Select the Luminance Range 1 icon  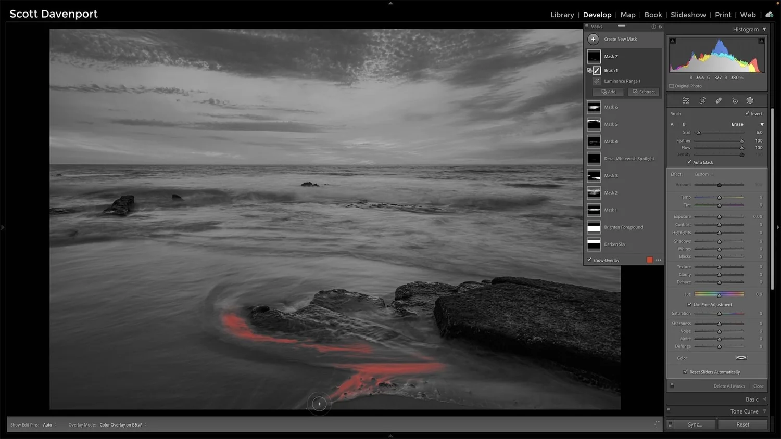pos(597,81)
